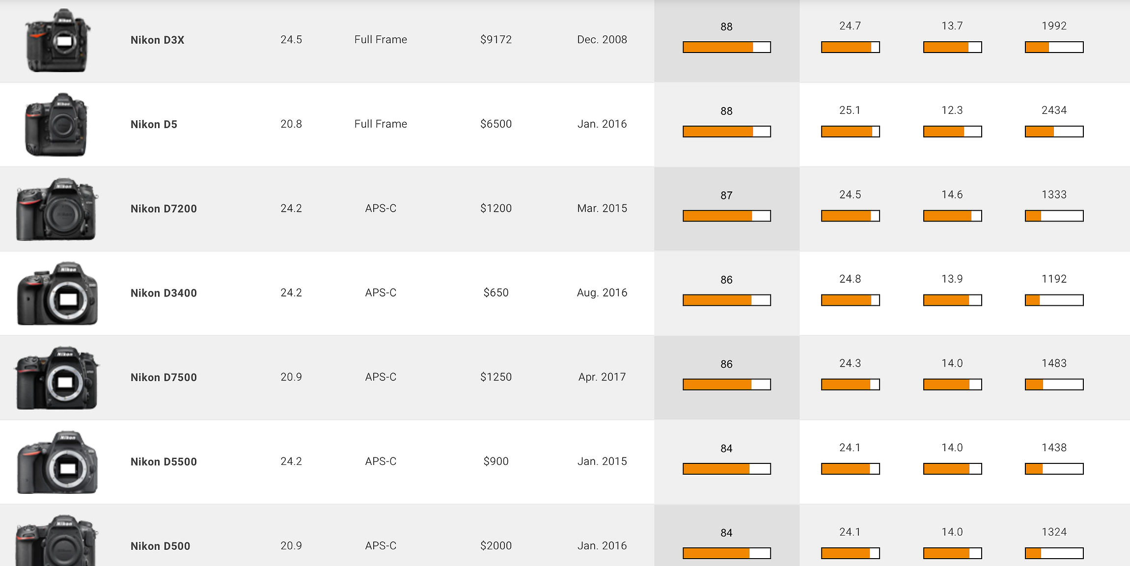Open the Nikon D3X model link
The image size is (1130, 566).
click(157, 40)
